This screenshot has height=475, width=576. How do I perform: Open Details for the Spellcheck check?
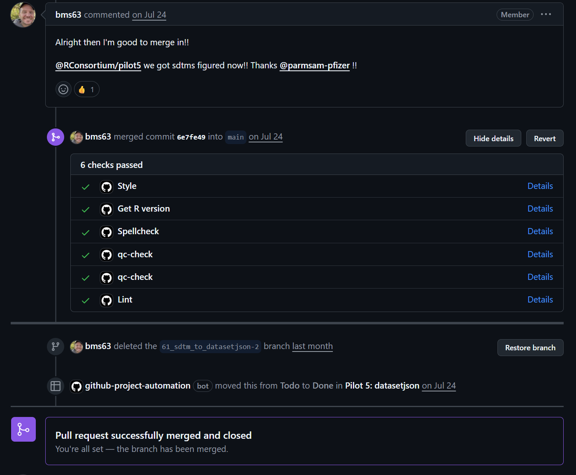point(540,231)
